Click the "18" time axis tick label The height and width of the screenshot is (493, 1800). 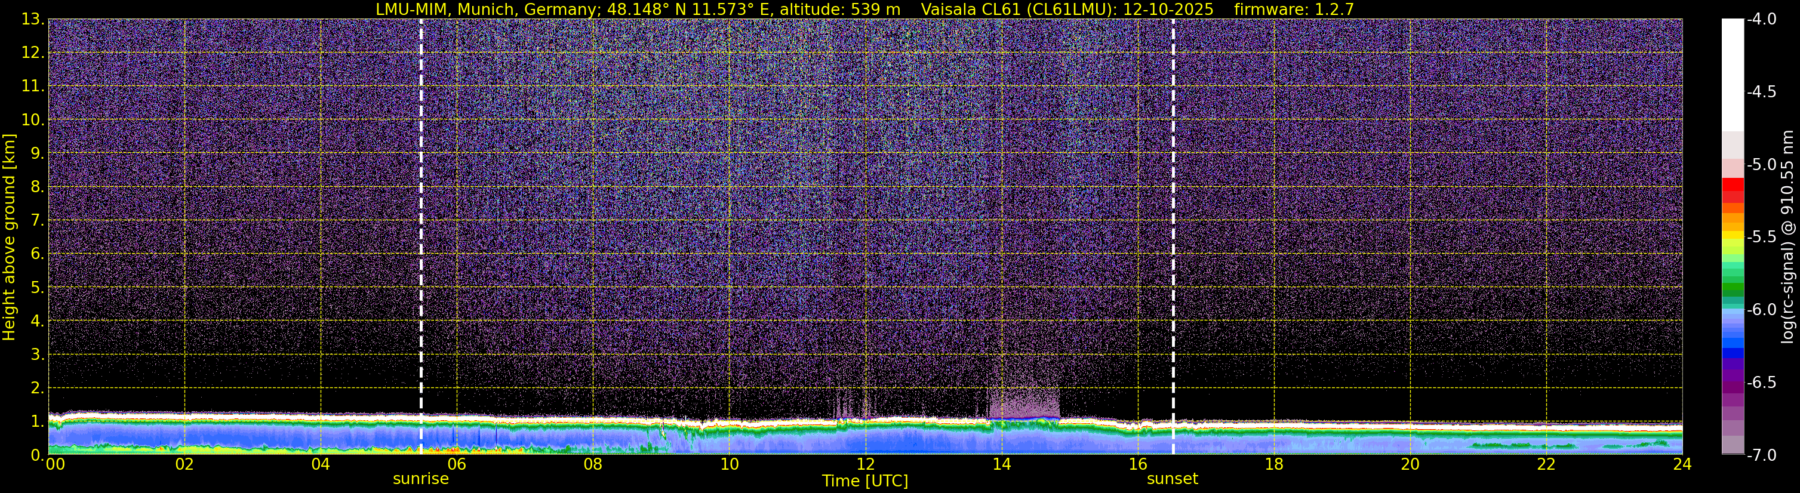1275,464
